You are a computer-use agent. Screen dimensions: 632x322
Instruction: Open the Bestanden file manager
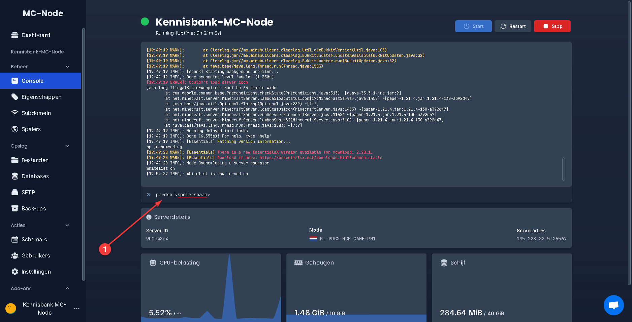tap(40, 160)
